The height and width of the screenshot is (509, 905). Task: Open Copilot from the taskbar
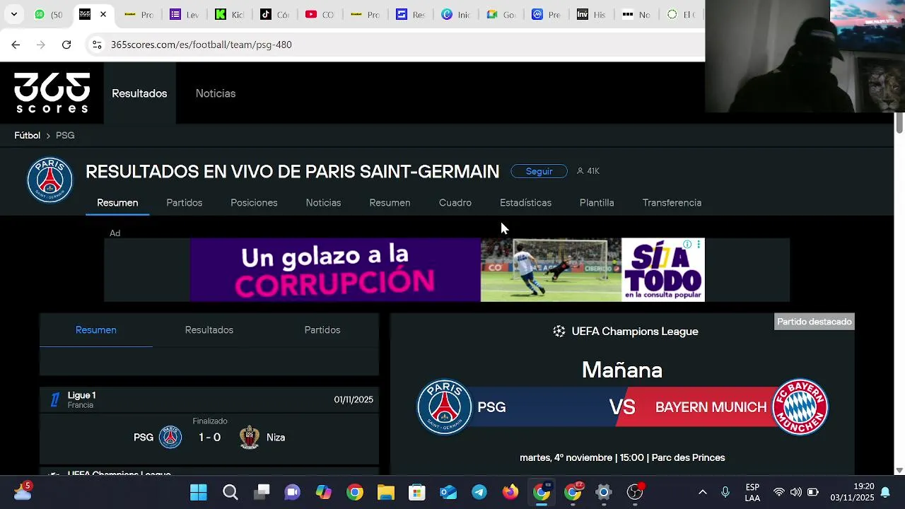(323, 492)
